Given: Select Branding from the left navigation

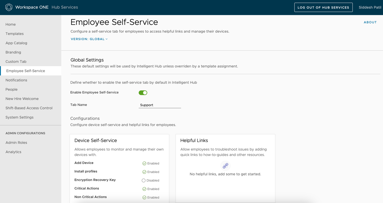Looking at the screenshot, I should pyautogui.click(x=13, y=52).
